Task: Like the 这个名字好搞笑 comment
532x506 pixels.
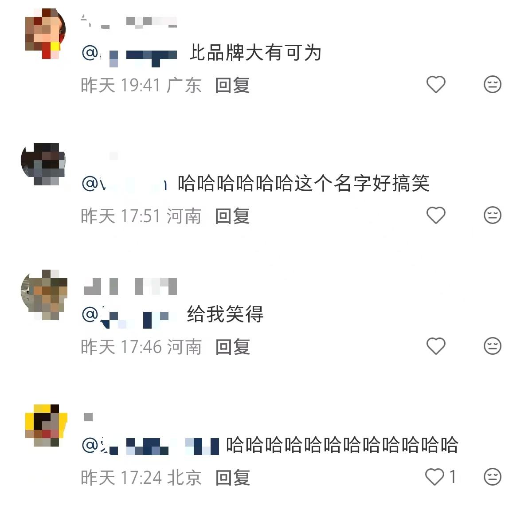Action: (436, 215)
